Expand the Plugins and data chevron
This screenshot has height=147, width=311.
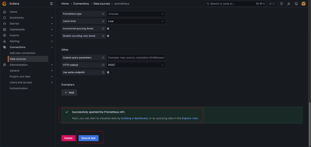pos(52,77)
